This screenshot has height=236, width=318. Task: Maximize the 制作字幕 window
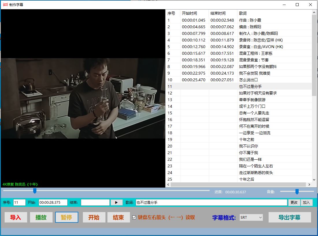pyautogui.click(x=297, y=5)
